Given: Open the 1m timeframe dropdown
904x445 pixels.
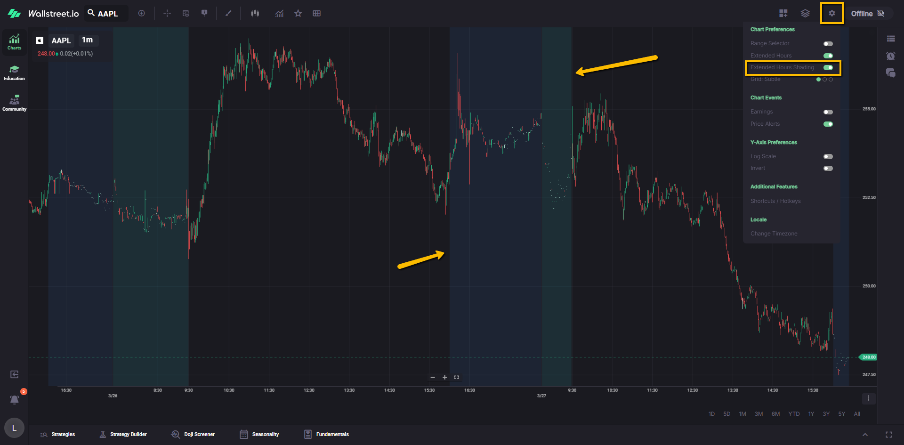Looking at the screenshot, I should tap(87, 40).
